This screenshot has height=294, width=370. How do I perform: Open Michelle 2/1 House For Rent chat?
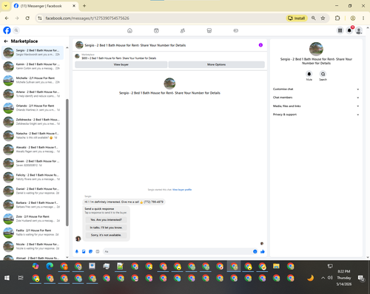pos(33,80)
